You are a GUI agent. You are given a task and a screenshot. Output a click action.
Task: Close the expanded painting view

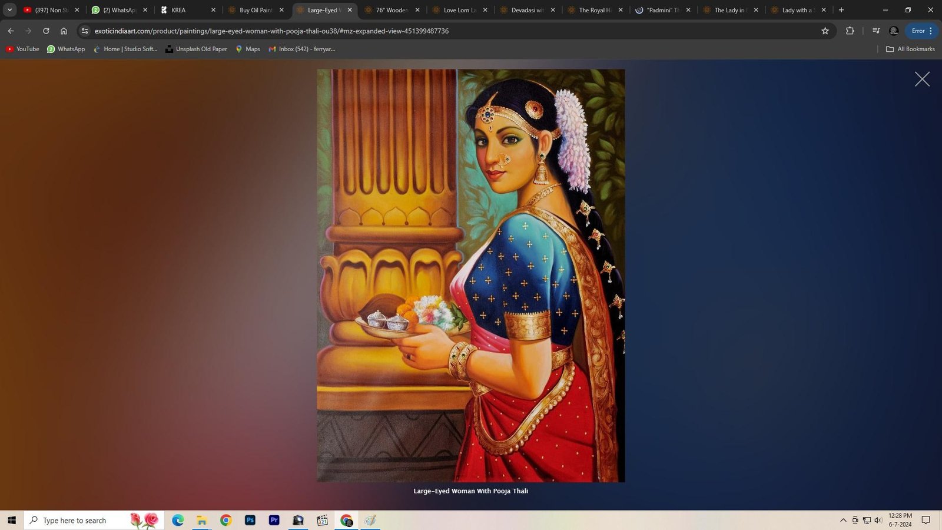tap(922, 79)
